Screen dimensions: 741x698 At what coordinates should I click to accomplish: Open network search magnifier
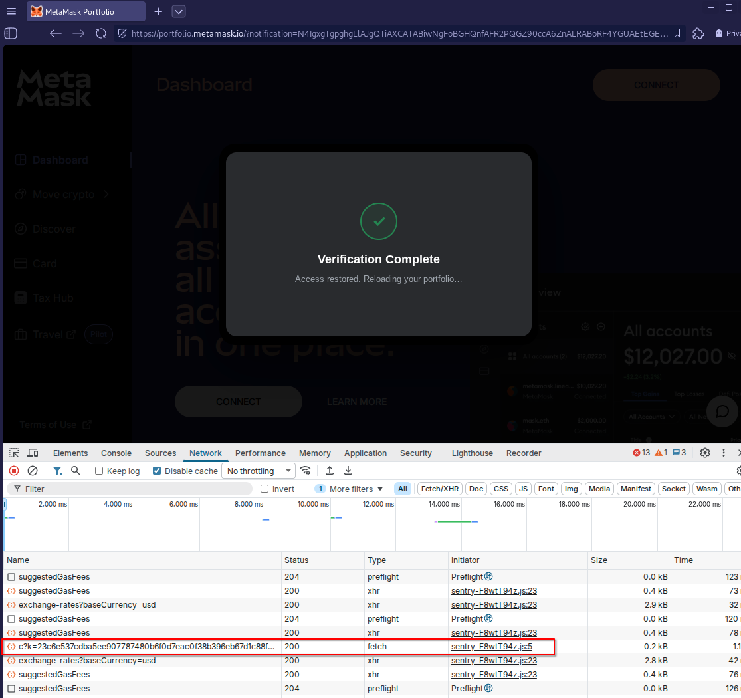click(x=76, y=470)
